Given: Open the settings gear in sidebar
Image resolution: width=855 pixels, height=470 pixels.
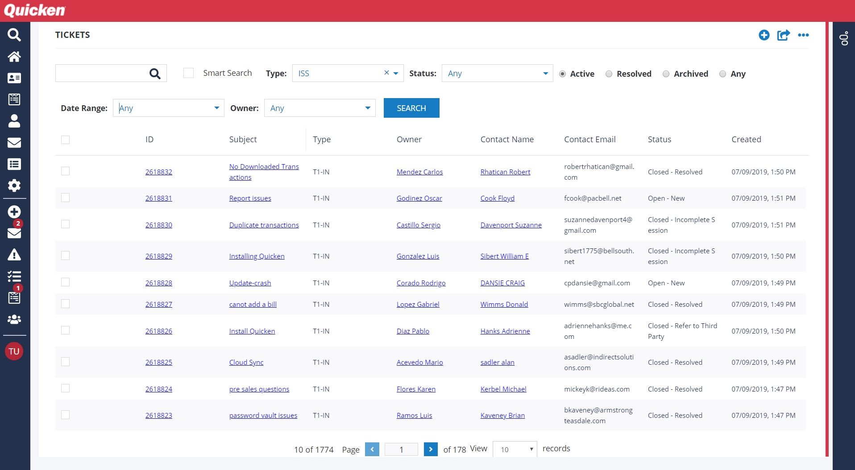Looking at the screenshot, I should [x=14, y=186].
